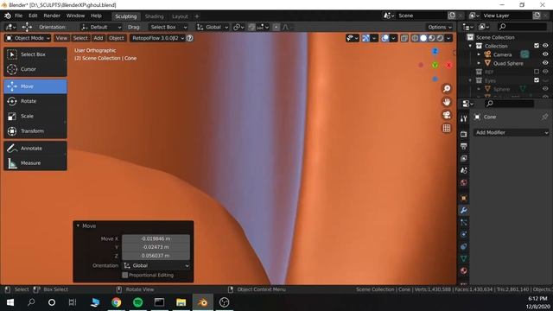Image resolution: width=553 pixels, height=311 pixels.
Task: Click the viewport View menu button
Action: [x=61, y=38]
